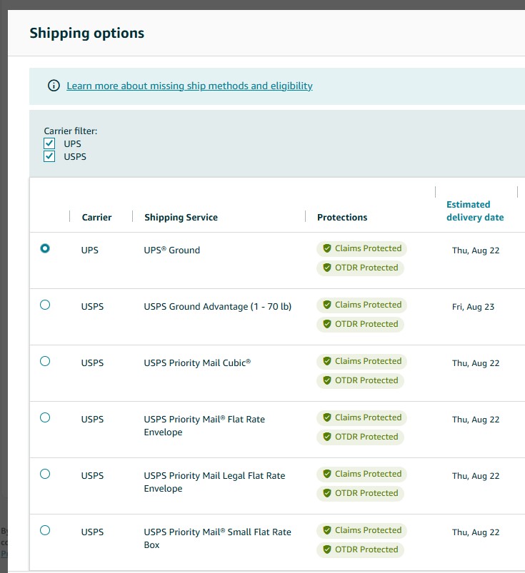Click Claims Protected badge in Small Flat Rate Box row
The image size is (525, 573).
coord(362,530)
